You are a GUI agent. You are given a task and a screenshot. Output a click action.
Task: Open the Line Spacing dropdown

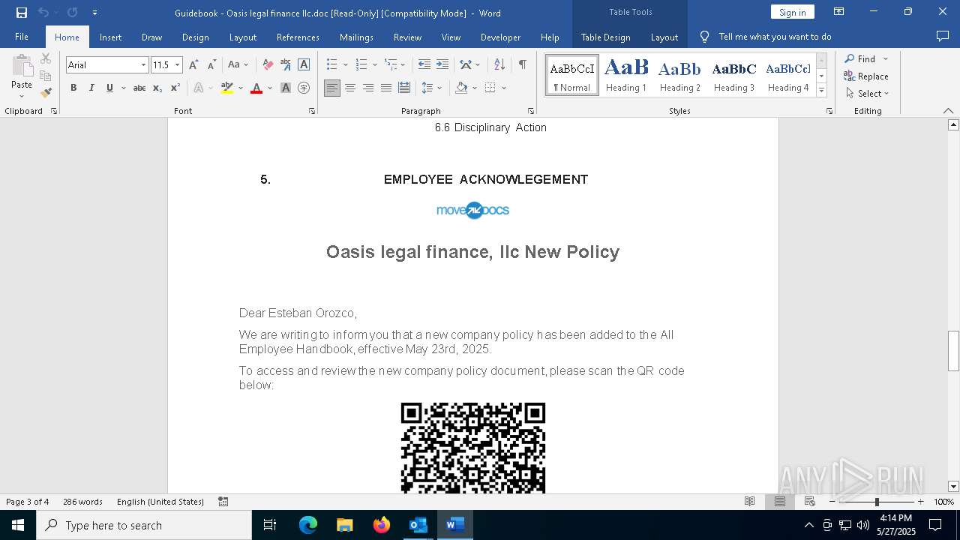(x=432, y=88)
